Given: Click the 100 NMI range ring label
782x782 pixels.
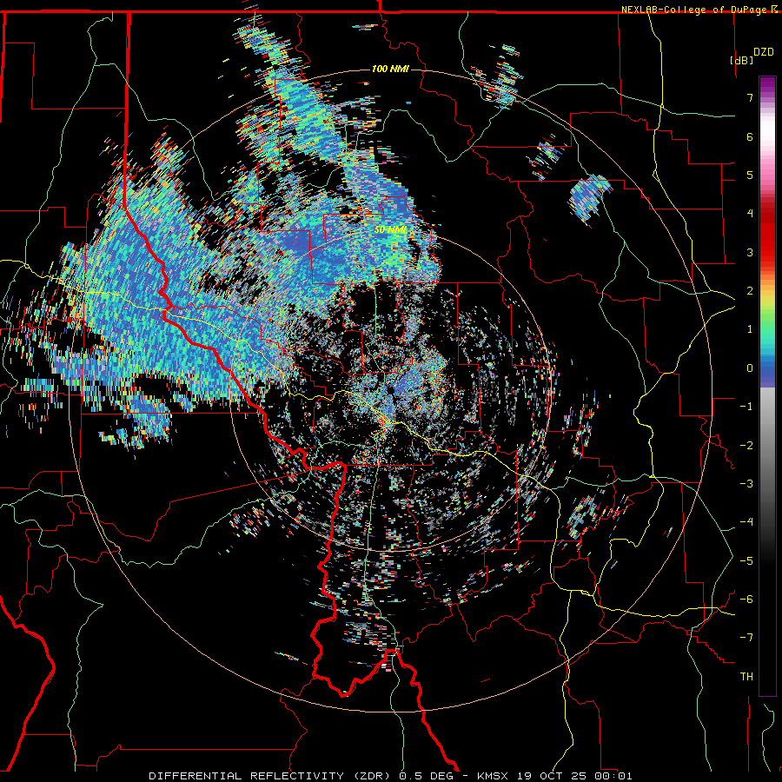Looking at the screenshot, I should point(390,69).
